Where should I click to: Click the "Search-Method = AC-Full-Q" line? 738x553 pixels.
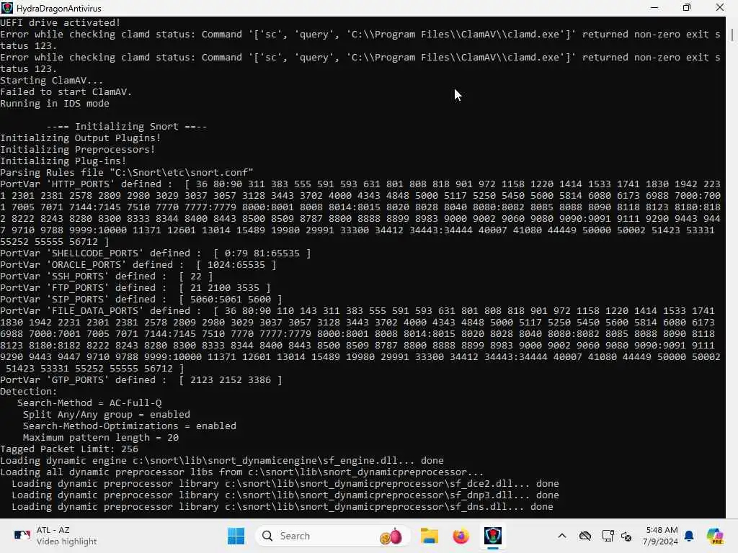click(x=89, y=403)
